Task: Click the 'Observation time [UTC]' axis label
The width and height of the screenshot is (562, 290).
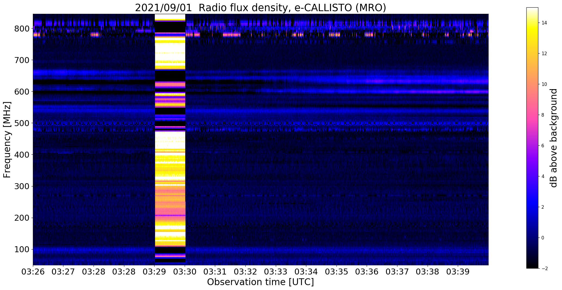Action: (260, 282)
